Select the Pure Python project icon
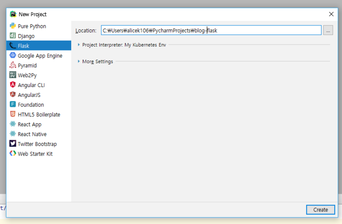This screenshot has height=224, width=342. pyautogui.click(x=12, y=26)
